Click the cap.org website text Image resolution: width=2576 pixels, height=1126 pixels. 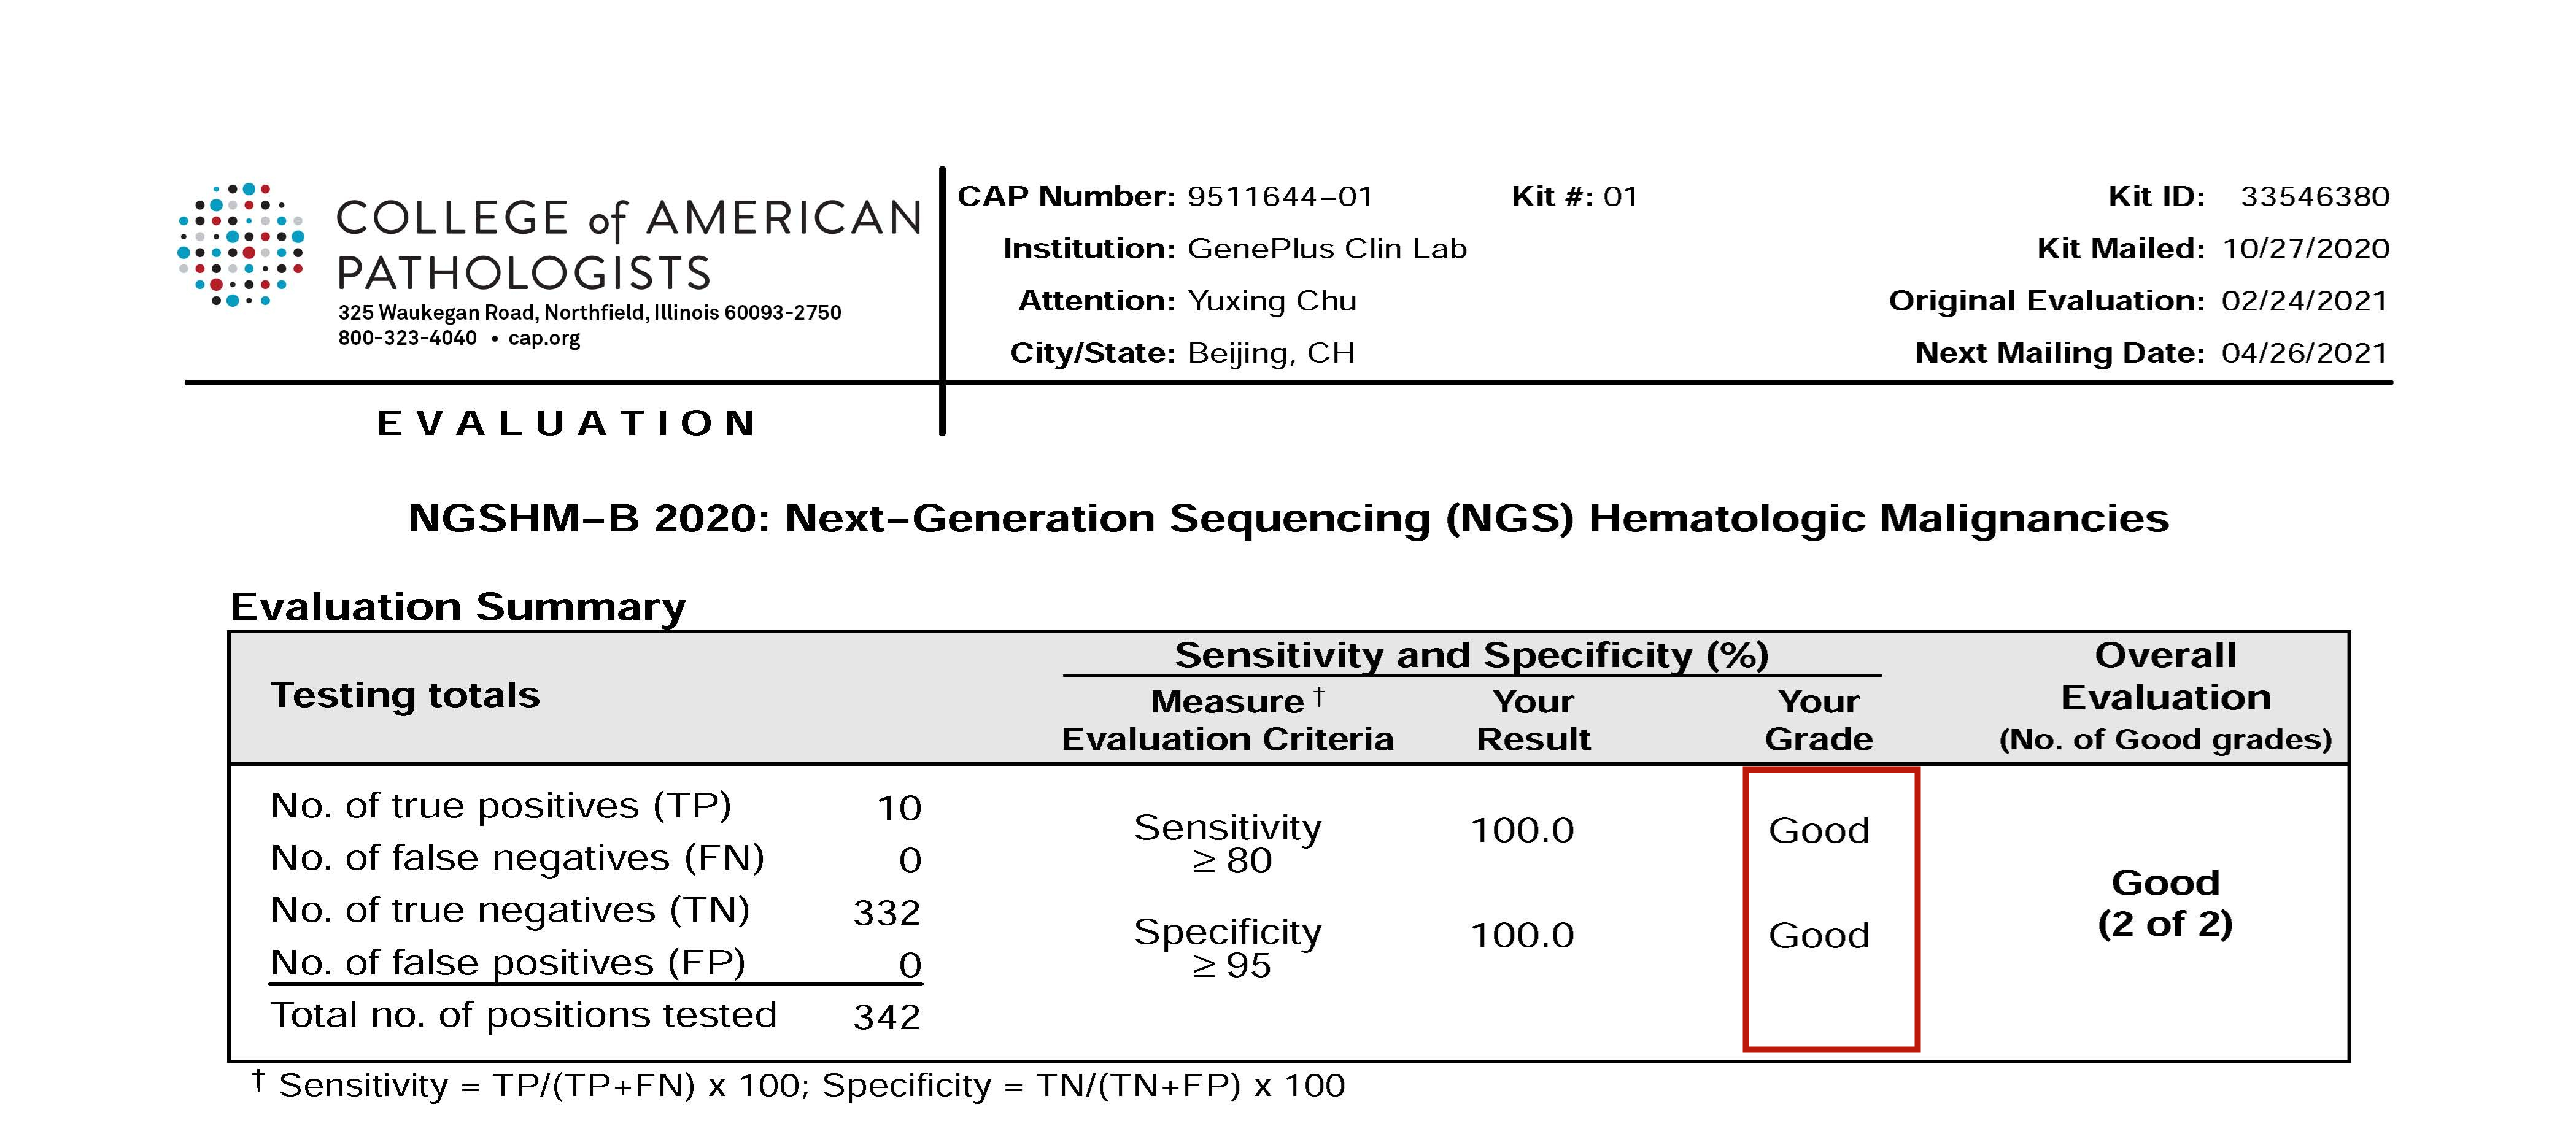point(544,338)
